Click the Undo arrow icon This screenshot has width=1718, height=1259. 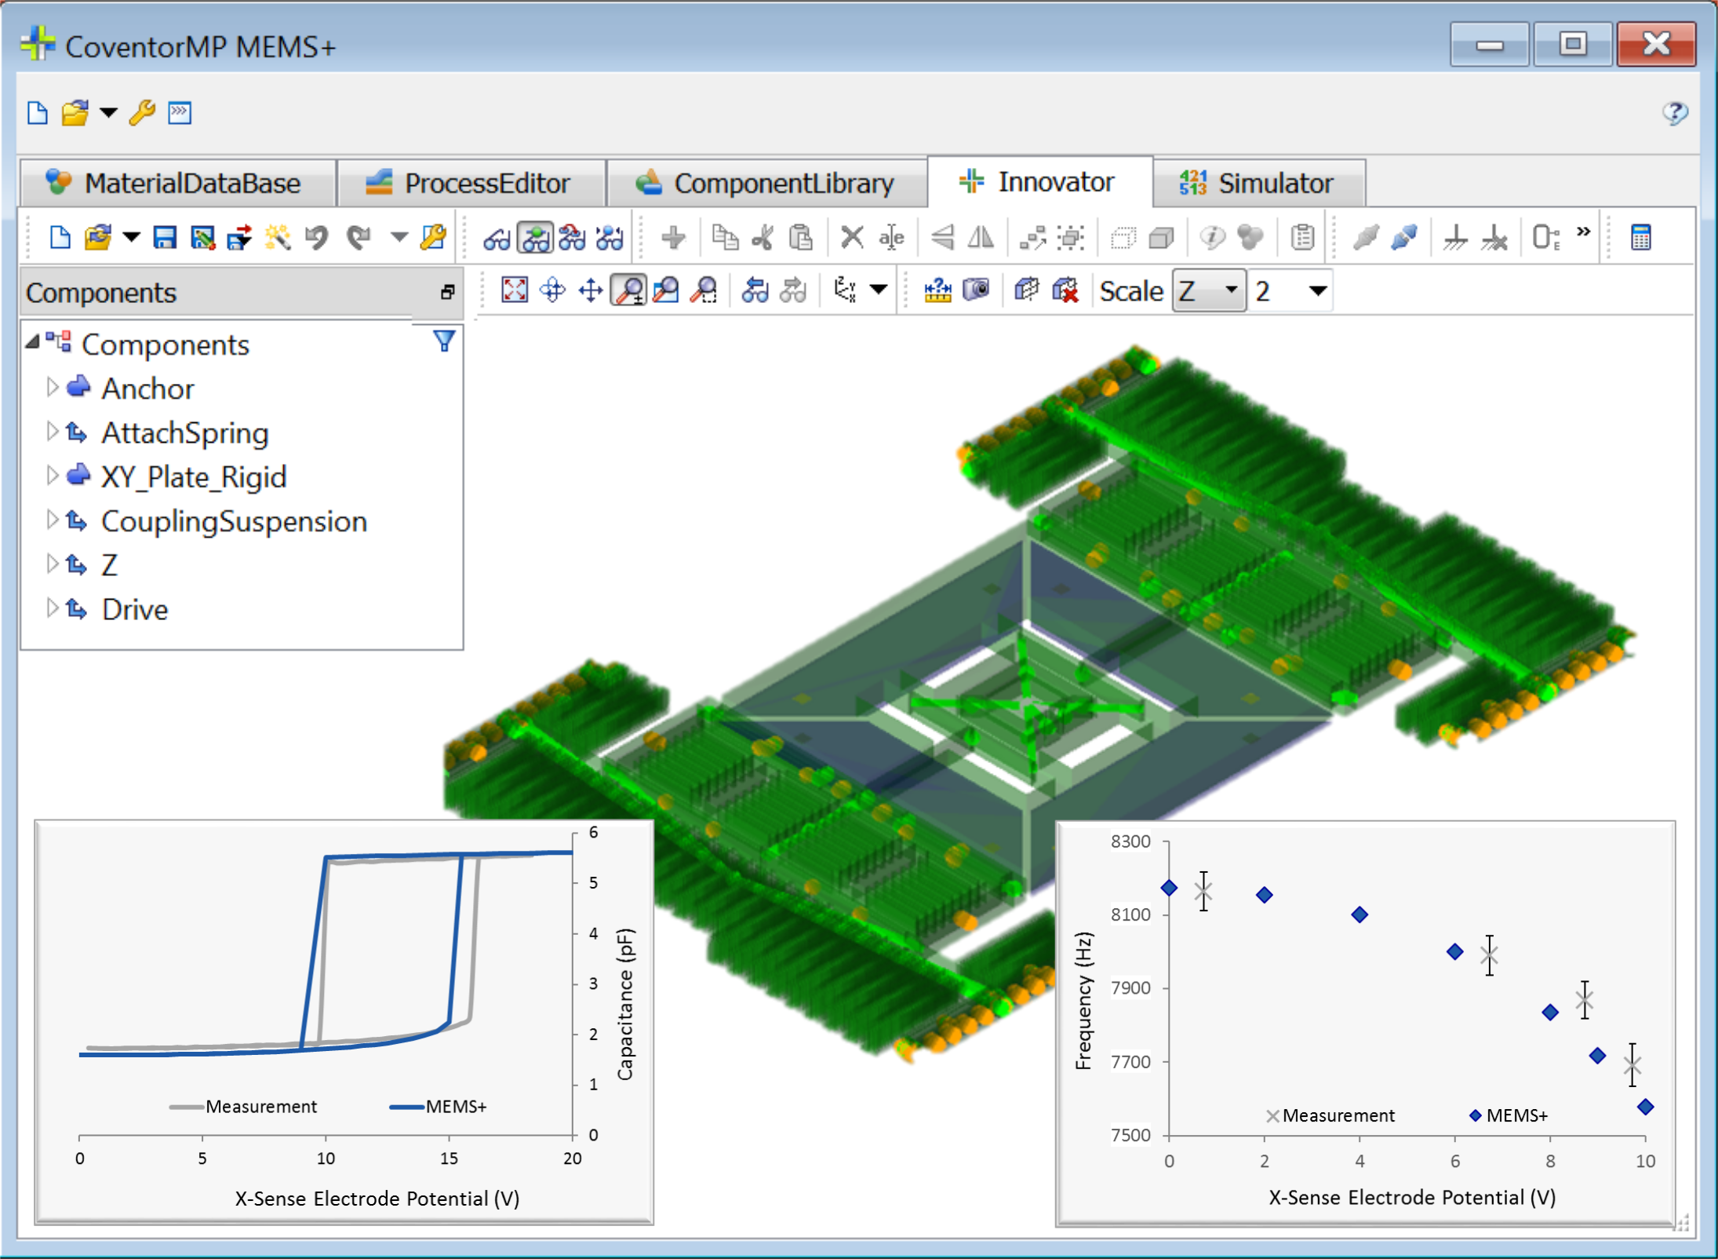[x=317, y=237]
